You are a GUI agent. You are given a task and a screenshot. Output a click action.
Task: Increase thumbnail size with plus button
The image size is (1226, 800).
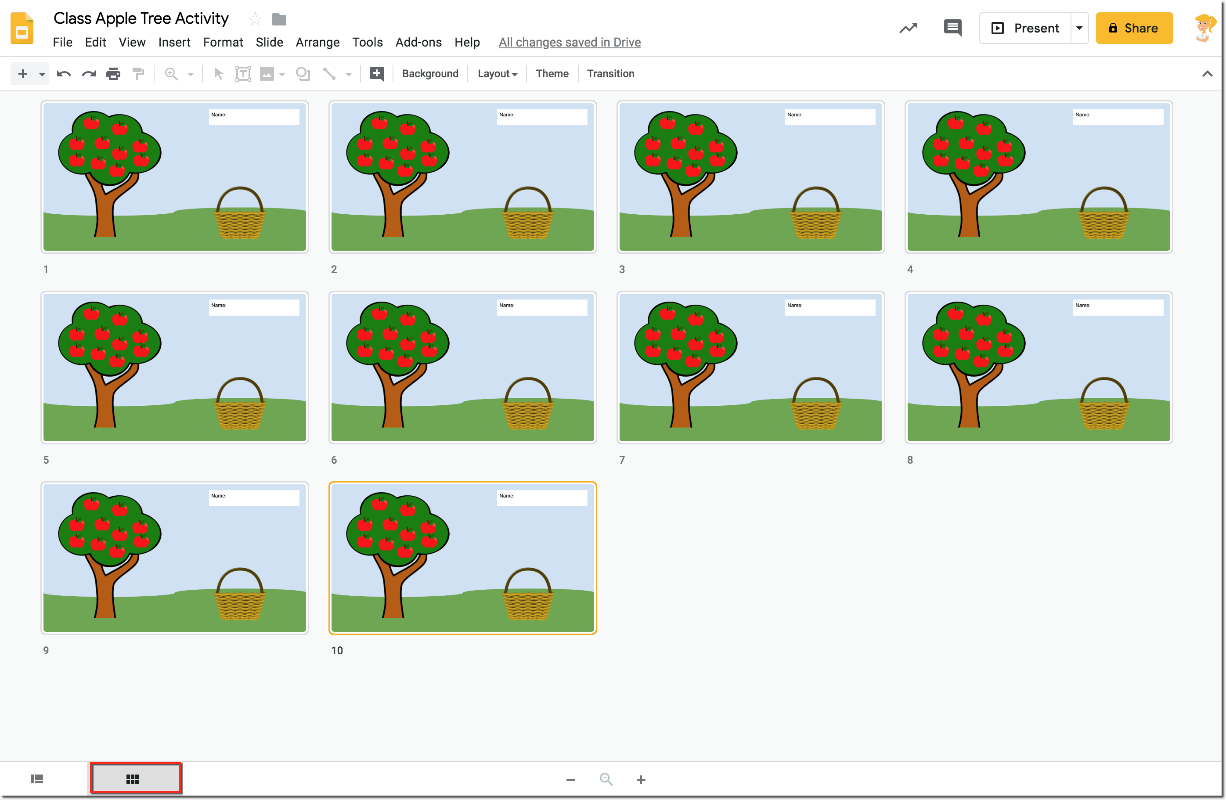coord(641,779)
